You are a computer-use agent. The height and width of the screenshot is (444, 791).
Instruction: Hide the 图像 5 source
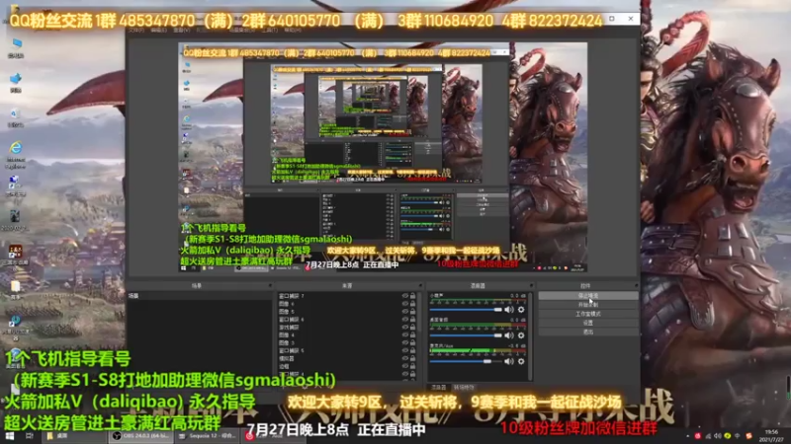(x=405, y=311)
